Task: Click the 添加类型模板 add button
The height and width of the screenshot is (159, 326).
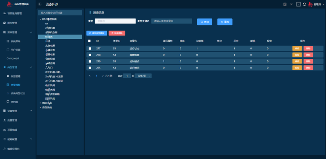Action: (x=97, y=33)
